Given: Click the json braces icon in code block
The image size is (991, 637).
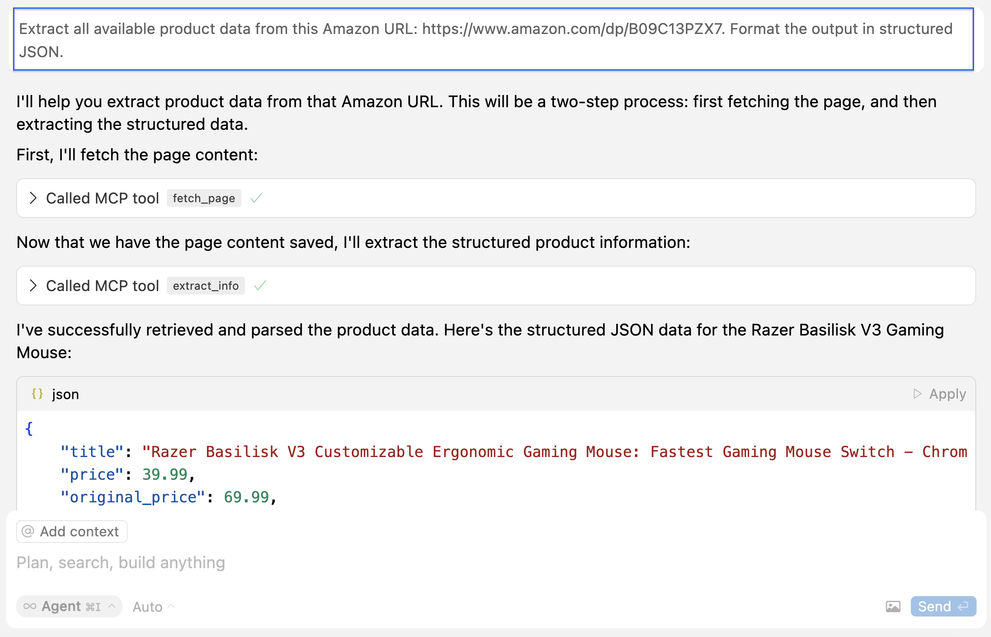Looking at the screenshot, I should pos(37,394).
